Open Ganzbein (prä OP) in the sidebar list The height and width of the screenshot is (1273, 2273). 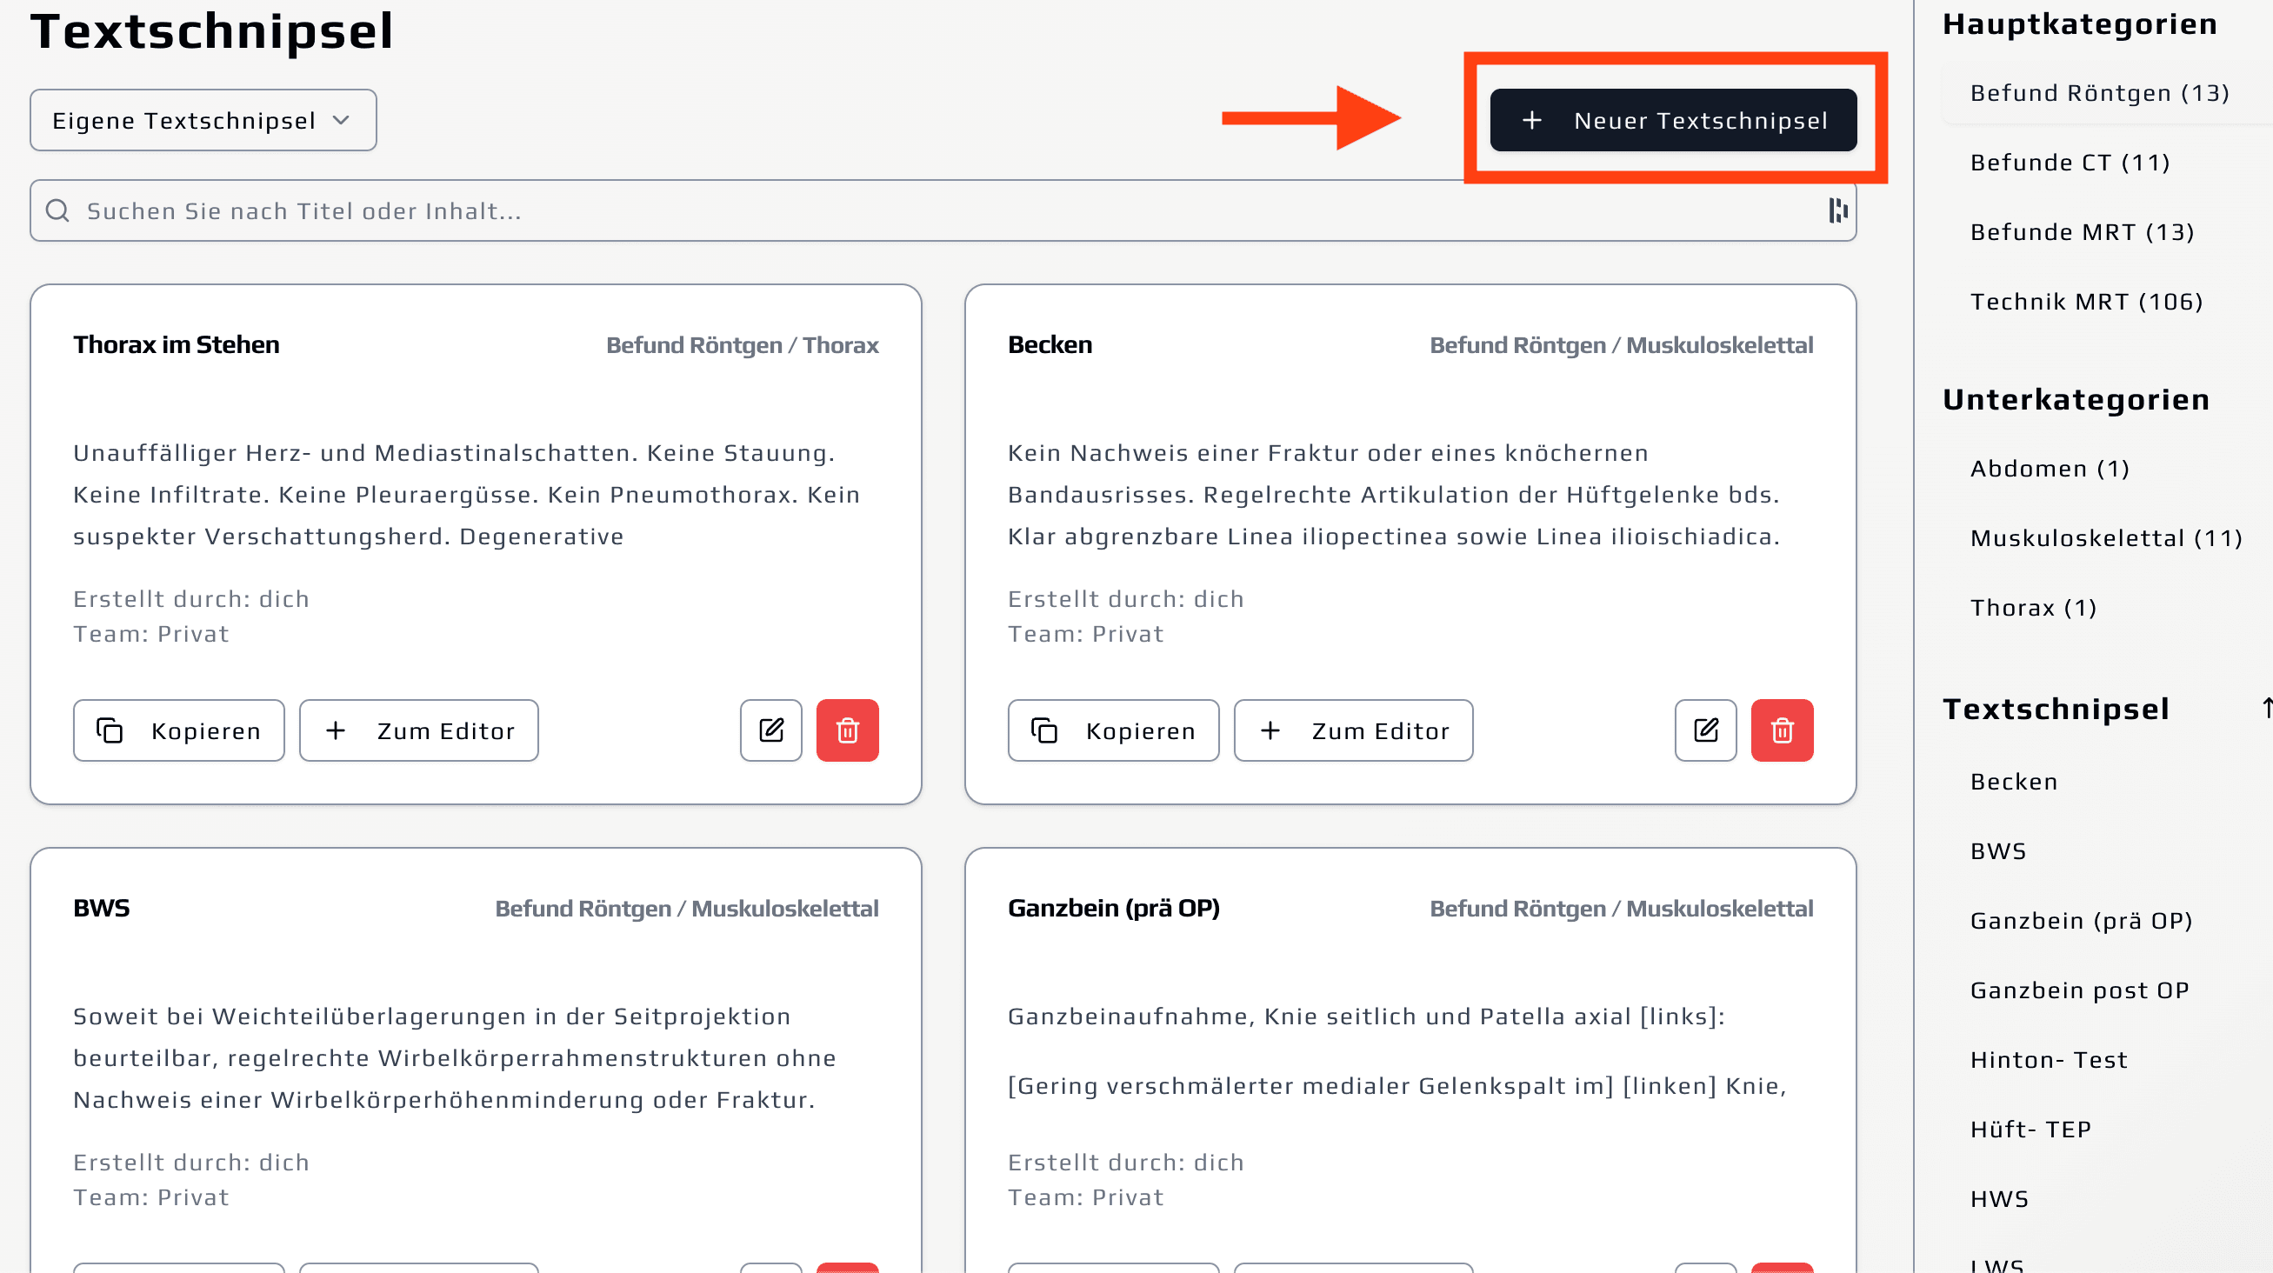[x=2081, y=921]
